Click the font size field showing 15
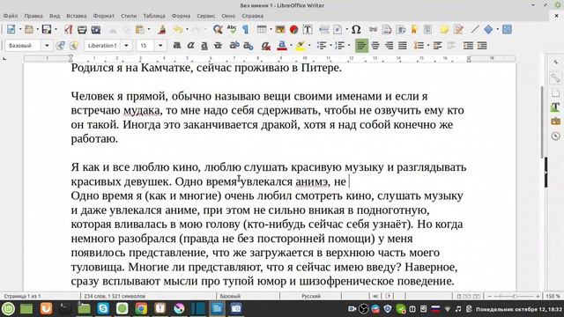The width and height of the screenshot is (564, 317). coord(145,46)
